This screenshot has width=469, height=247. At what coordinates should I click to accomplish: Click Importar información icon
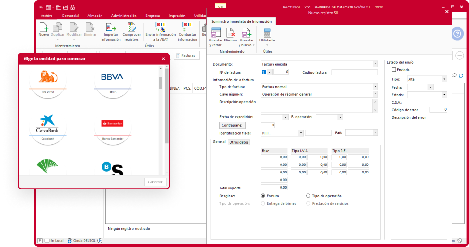(x=111, y=27)
